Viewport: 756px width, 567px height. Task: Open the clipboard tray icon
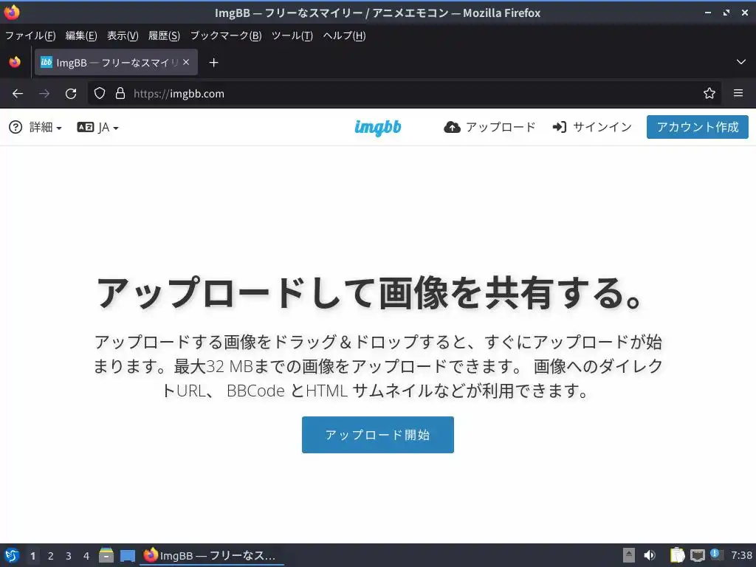(x=677, y=555)
